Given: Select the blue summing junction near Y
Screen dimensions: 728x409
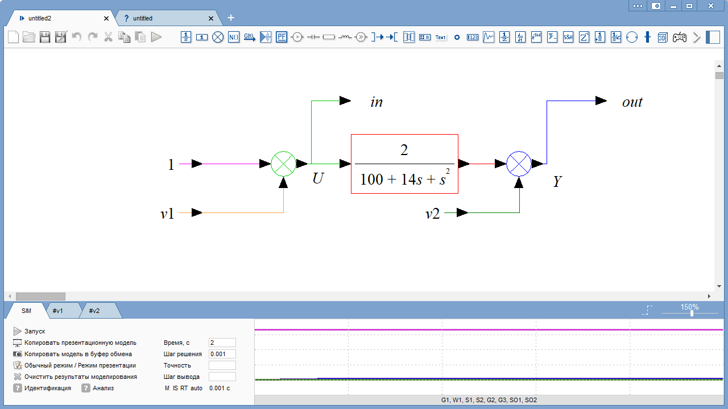Looking at the screenshot, I should [x=519, y=164].
